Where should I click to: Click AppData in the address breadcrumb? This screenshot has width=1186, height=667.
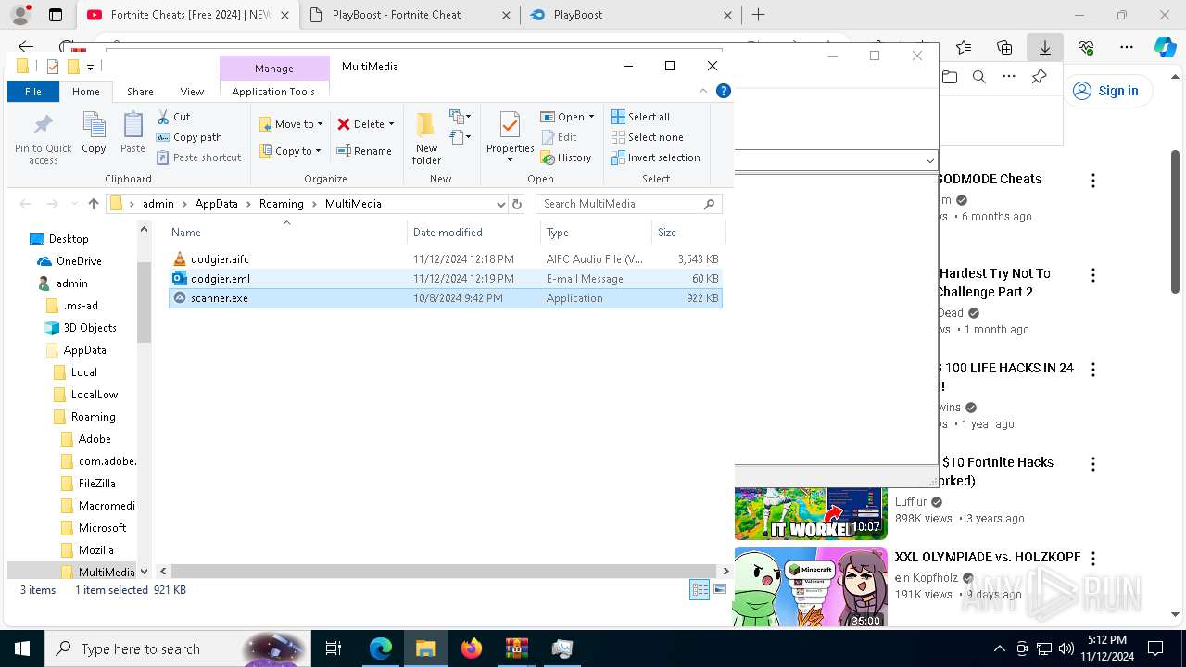click(216, 204)
